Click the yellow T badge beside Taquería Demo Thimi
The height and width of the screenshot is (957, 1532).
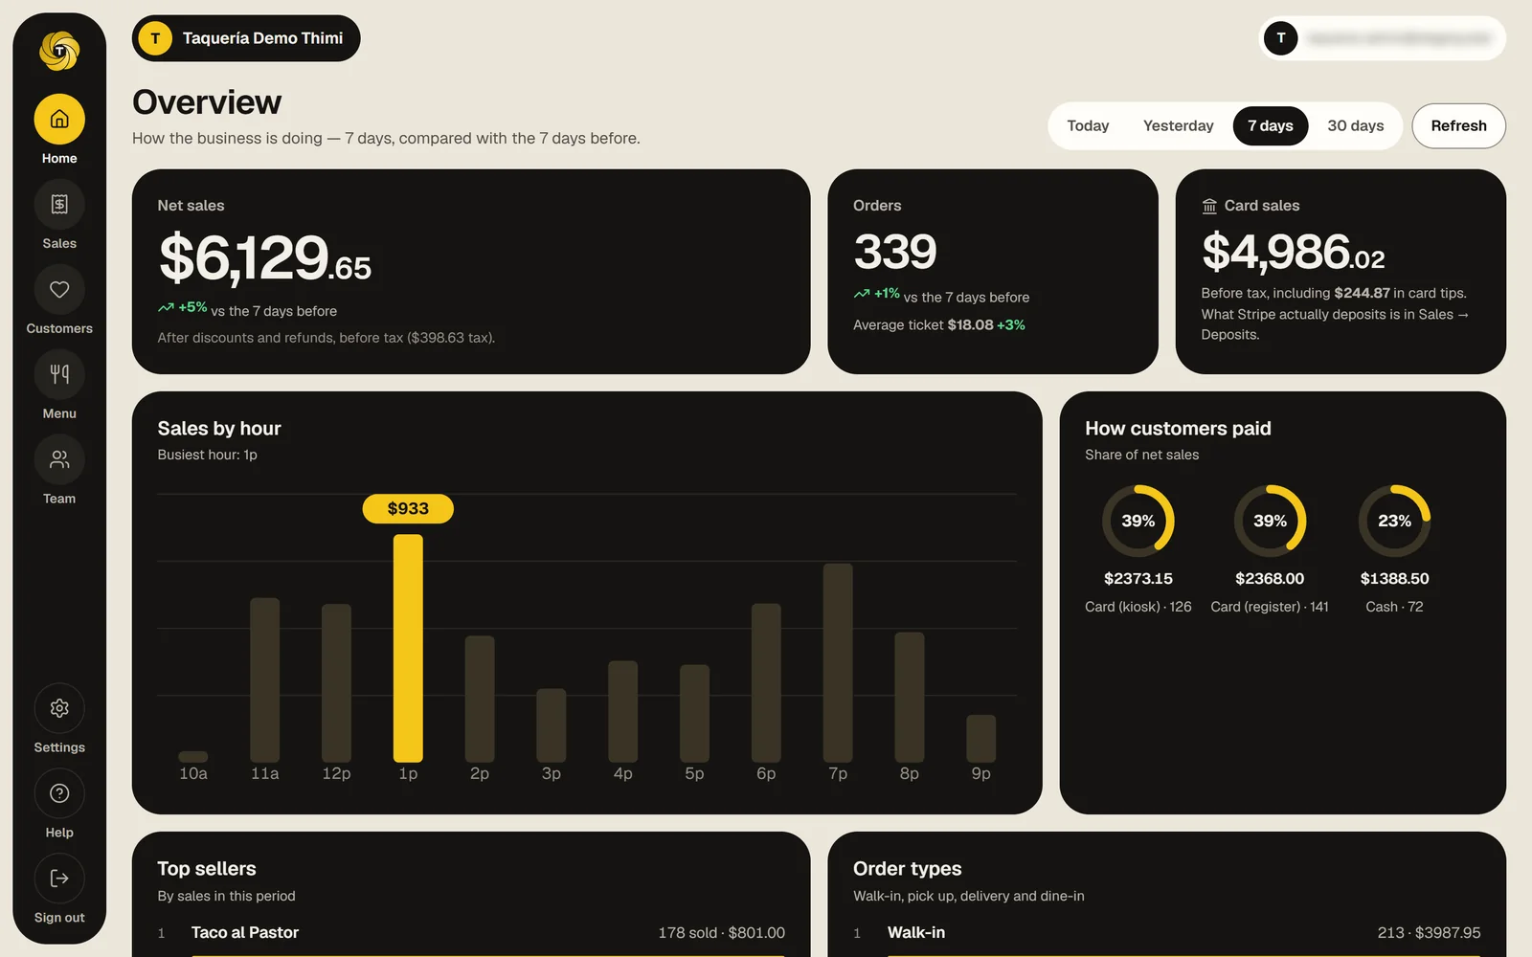(x=155, y=38)
